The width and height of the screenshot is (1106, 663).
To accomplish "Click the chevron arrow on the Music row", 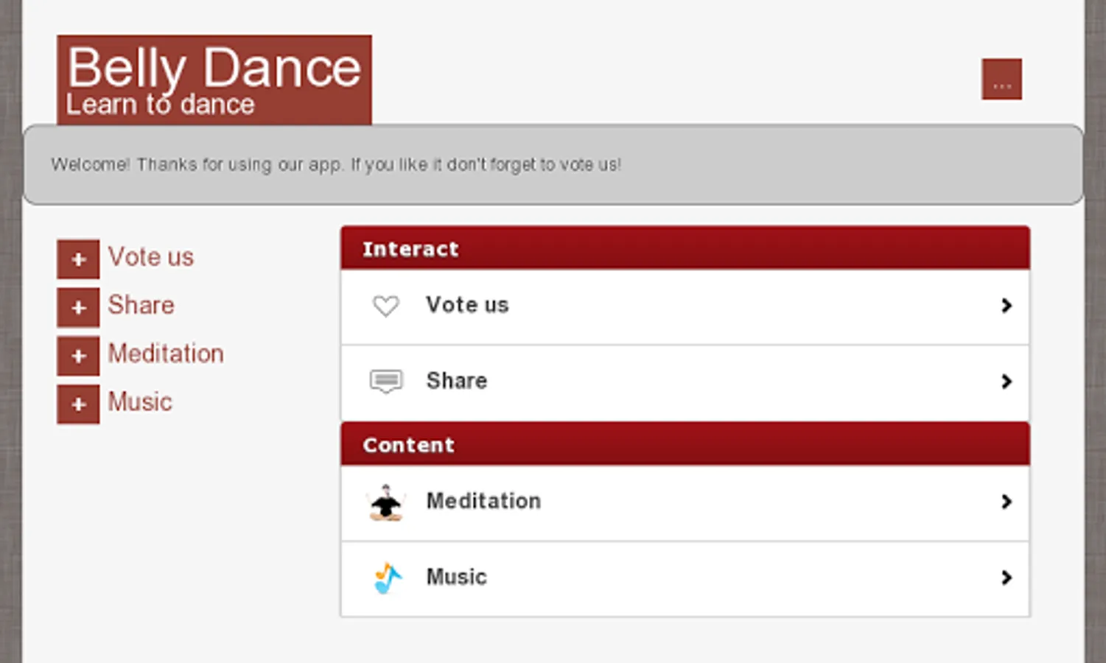I will [x=1007, y=578].
